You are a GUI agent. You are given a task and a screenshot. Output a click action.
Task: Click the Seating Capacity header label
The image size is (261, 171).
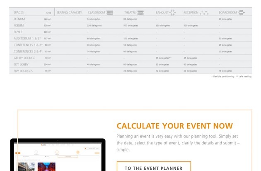(70, 12)
